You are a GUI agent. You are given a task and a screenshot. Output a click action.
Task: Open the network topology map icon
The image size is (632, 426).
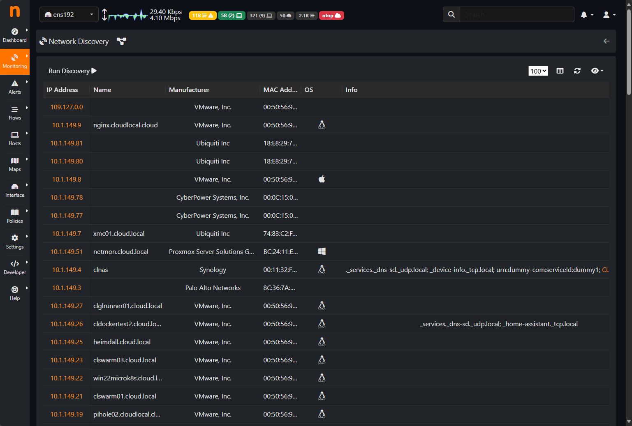[x=121, y=41]
